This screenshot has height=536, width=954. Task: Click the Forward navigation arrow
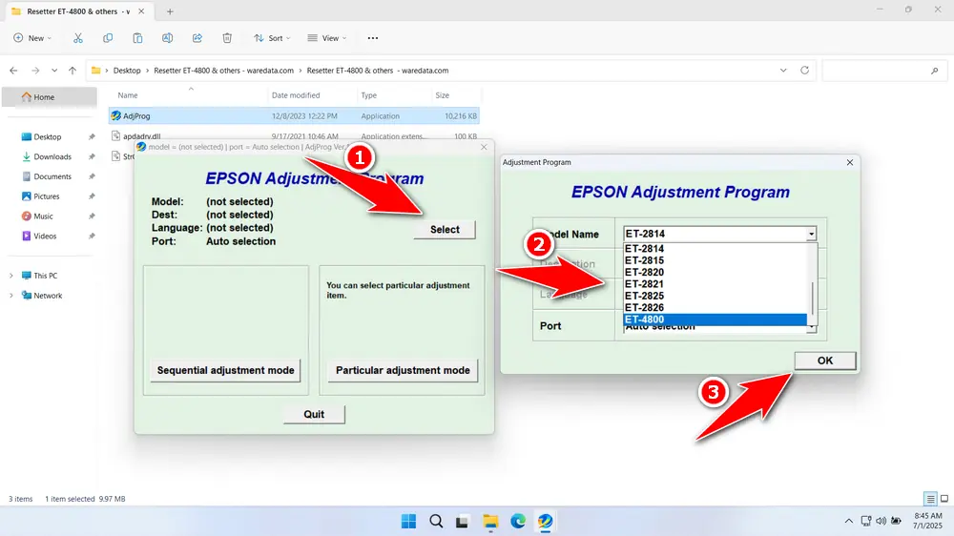coord(35,71)
